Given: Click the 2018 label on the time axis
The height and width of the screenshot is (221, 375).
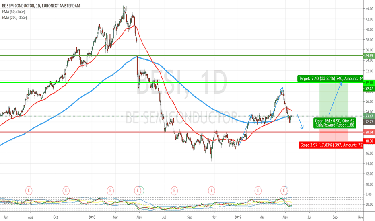Looking at the screenshot, I should (x=92, y=217).
